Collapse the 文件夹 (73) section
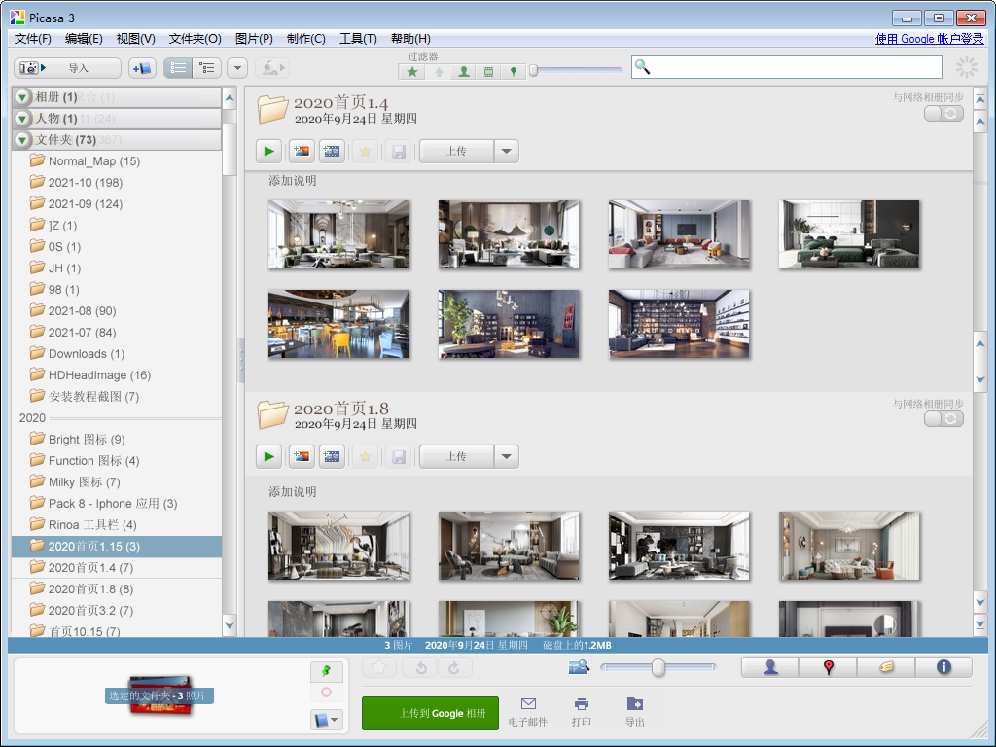Image resolution: width=996 pixels, height=747 pixels. point(22,140)
